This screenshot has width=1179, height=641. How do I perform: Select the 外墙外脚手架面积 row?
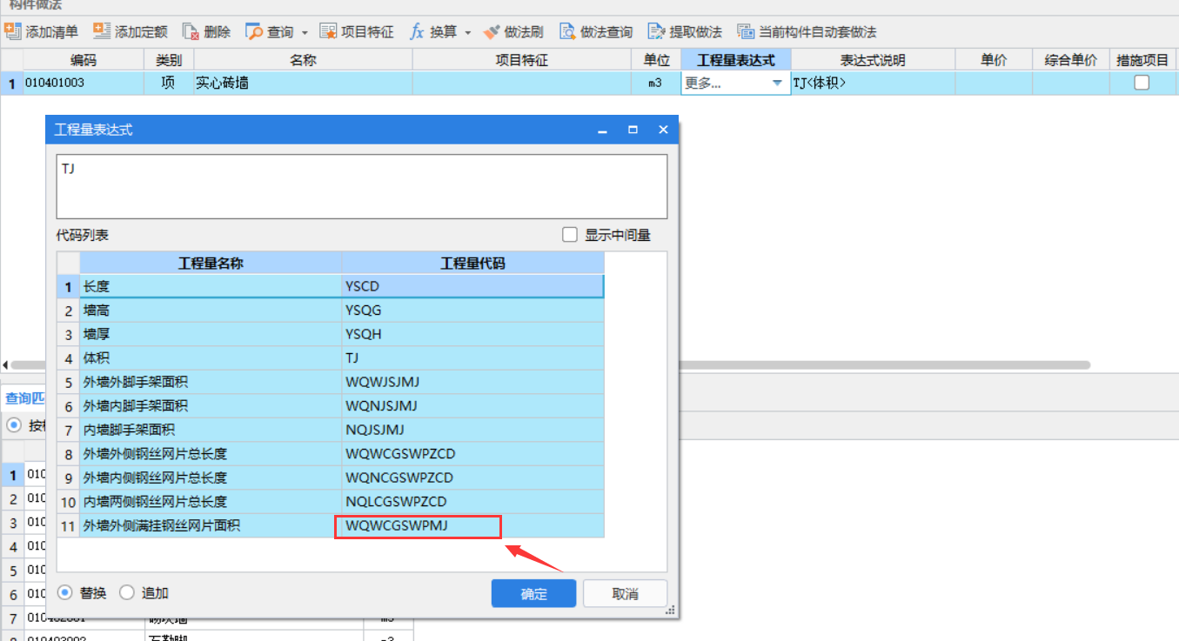pos(331,382)
